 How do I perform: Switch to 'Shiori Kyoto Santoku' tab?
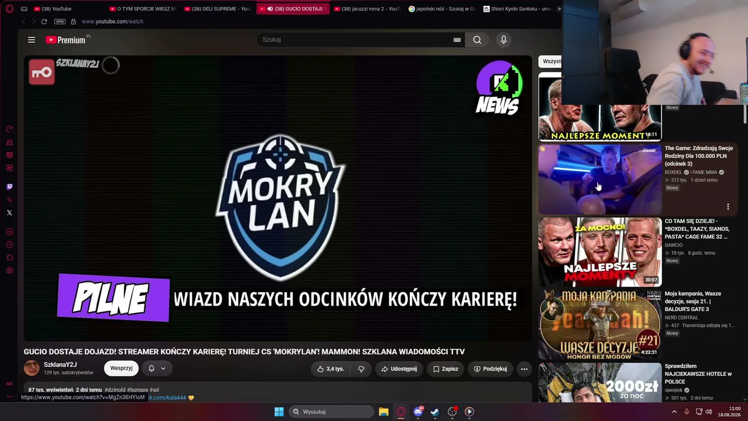517,9
